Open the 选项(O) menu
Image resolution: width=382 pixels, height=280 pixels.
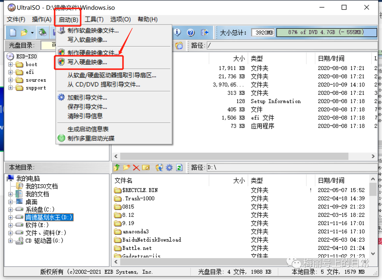point(120,19)
